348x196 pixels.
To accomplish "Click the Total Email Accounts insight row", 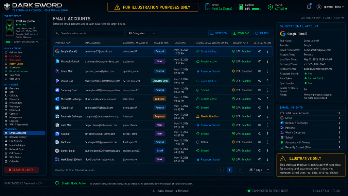I will pos(310,113).
